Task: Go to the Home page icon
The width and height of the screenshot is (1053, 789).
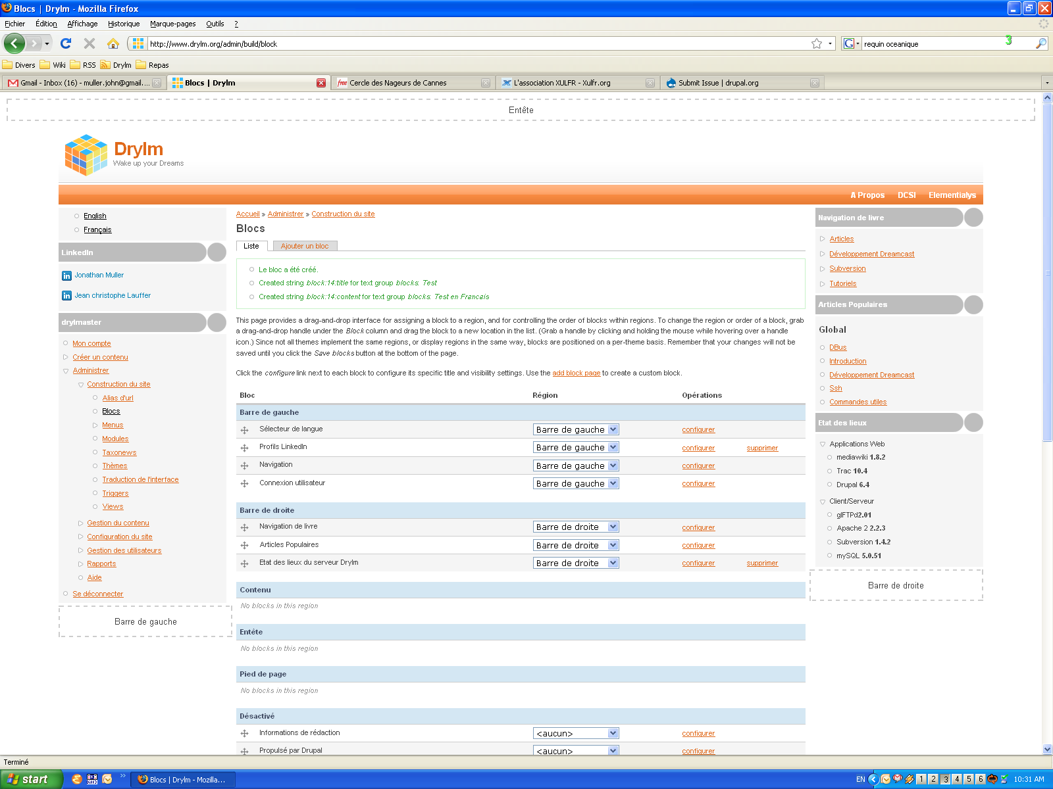Action: pyautogui.click(x=113, y=43)
